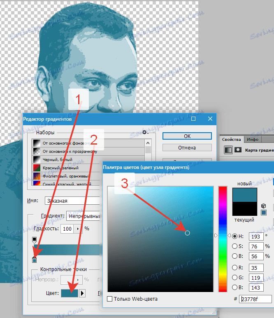This screenshot has height=318, width=274.
Task: Open the Цвет arrow menu
Action: coord(82,293)
